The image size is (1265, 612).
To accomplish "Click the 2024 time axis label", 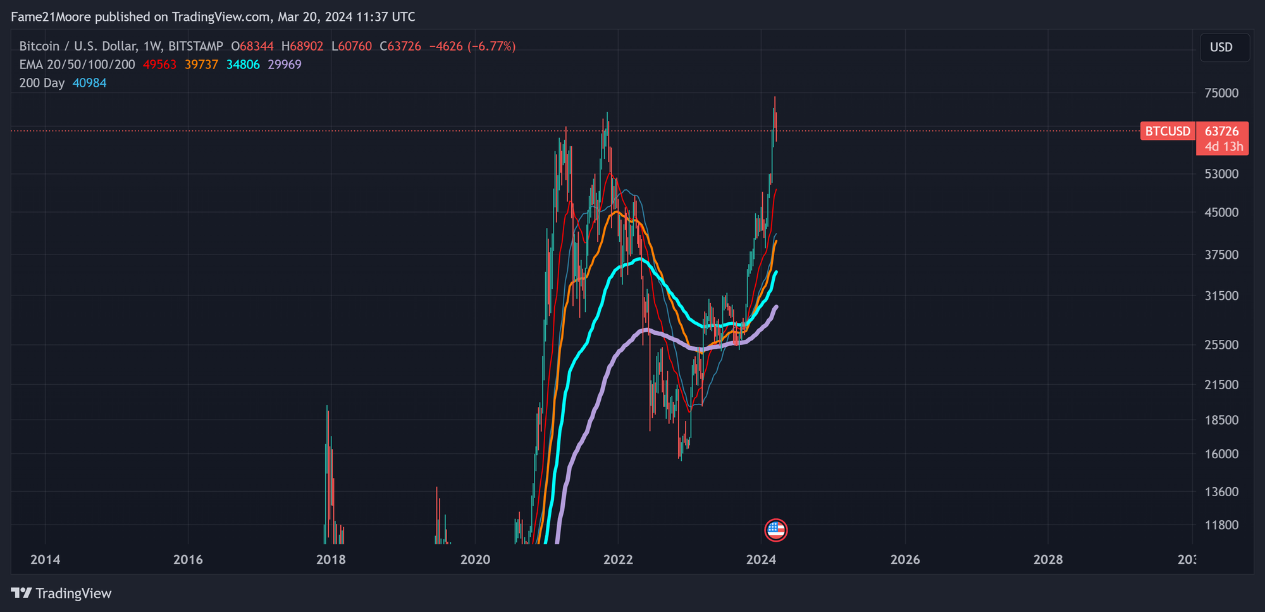I will [761, 559].
